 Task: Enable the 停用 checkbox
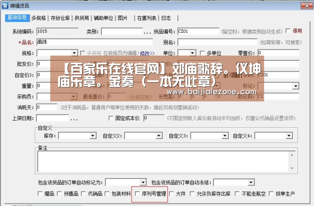288,31
